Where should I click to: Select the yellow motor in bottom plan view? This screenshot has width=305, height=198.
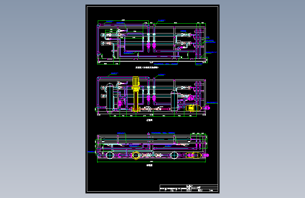193,155
